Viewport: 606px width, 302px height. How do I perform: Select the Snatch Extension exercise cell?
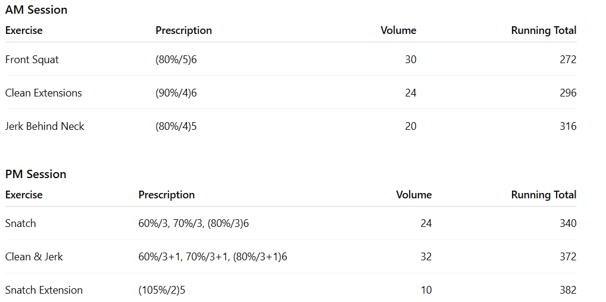(44, 290)
